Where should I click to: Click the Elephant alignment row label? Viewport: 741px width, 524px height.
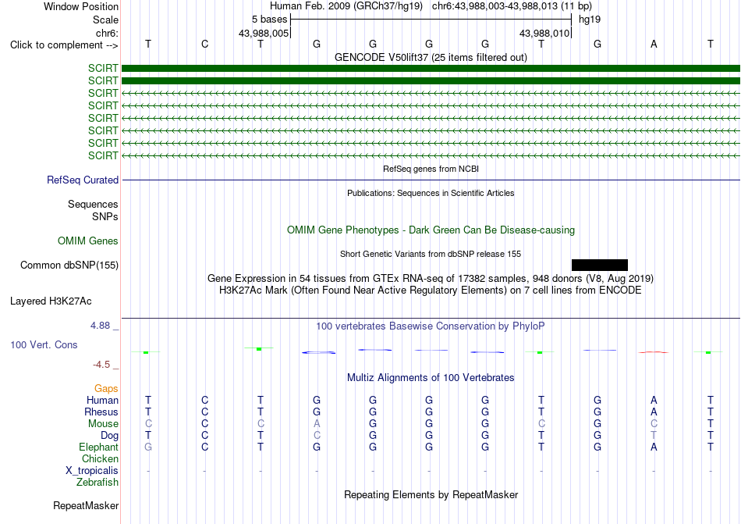tap(99, 447)
